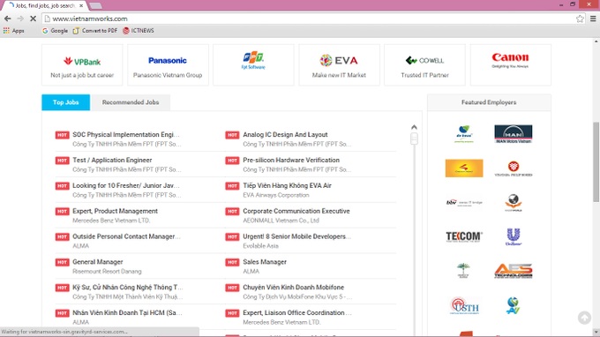Viewport: 600px width, 337px height.
Task: Open Corporate Communication Executive job
Action: pyautogui.click(x=296, y=211)
